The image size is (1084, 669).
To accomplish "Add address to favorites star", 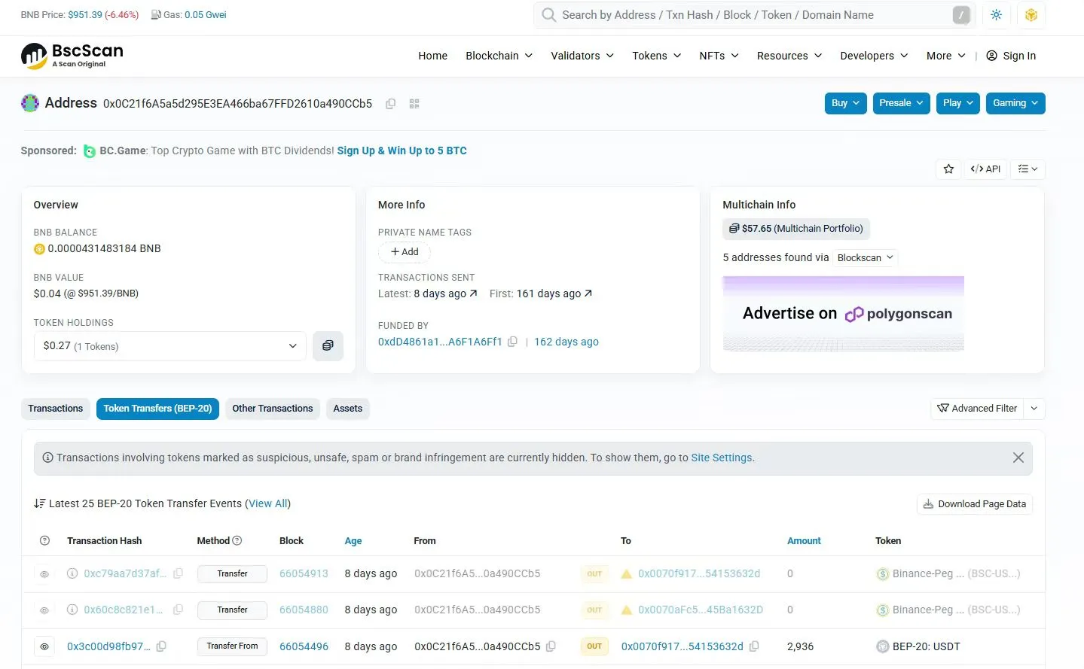I will point(949,169).
